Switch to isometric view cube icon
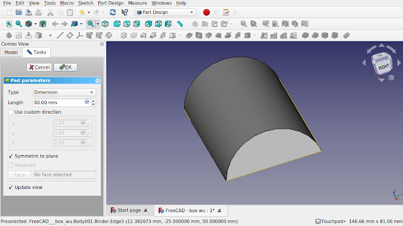The image size is (403, 226). 105,24
